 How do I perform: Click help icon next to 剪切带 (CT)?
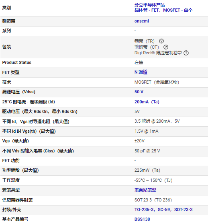pyautogui.click(x=166, y=47)
